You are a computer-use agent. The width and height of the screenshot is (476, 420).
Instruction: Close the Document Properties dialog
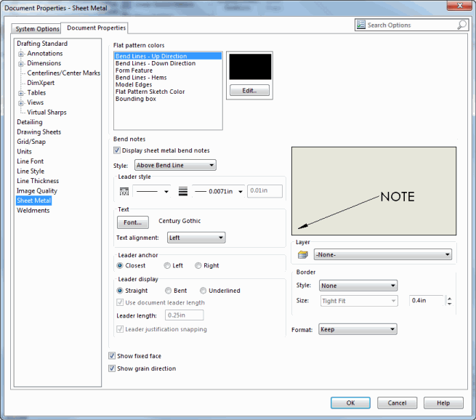point(459,5)
